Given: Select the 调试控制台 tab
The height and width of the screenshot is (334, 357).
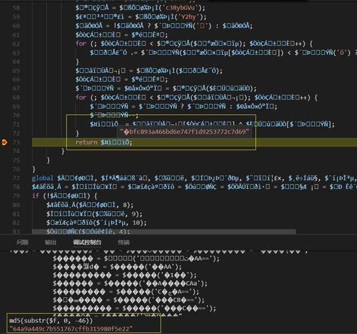Looking at the screenshot, I should (x=87, y=242).
